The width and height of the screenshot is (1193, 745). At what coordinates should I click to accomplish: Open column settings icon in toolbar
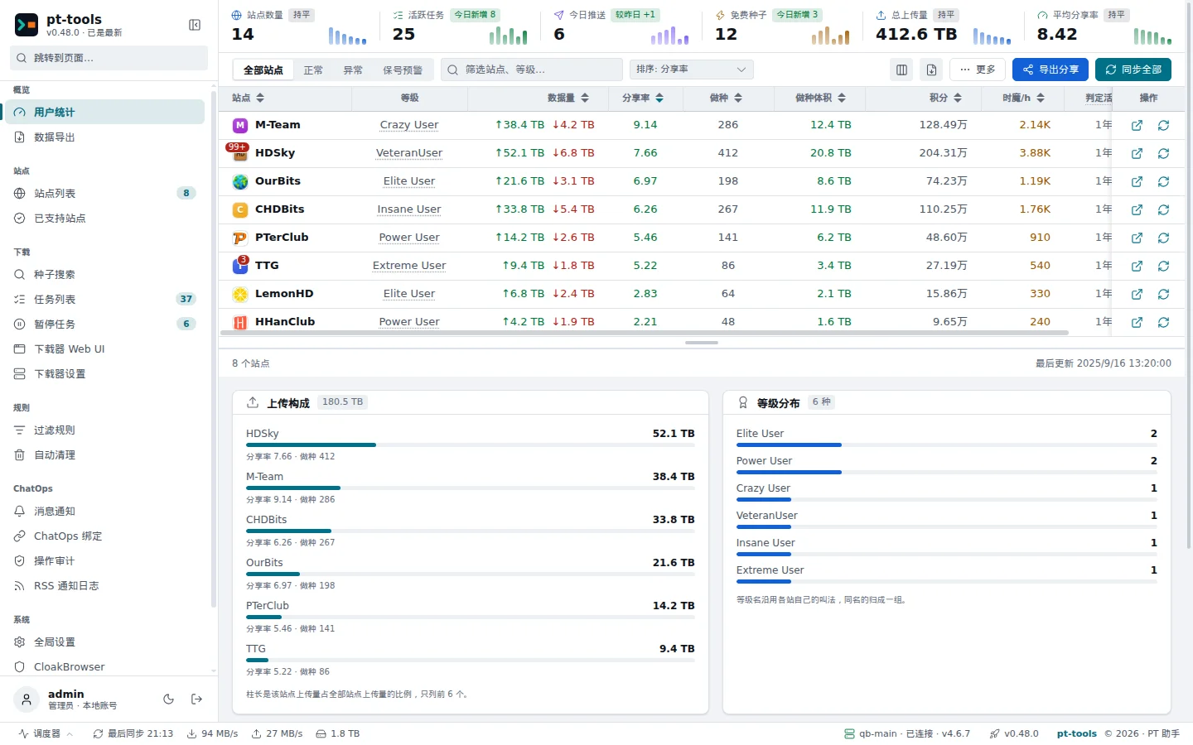pyautogui.click(x=902, y=70)
